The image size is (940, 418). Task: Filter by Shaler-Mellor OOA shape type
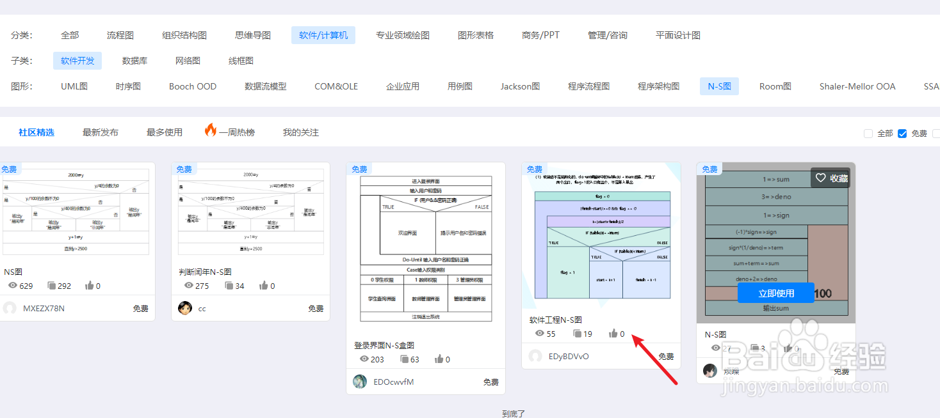pos(857,86)
